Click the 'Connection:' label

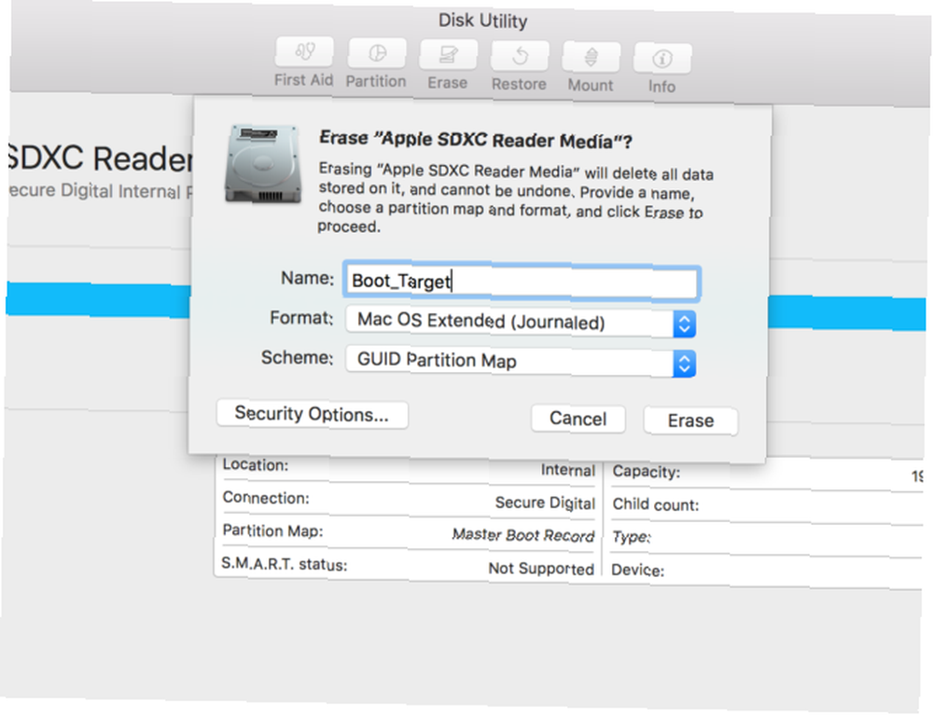pyautogui.click(x=266, y=498)
